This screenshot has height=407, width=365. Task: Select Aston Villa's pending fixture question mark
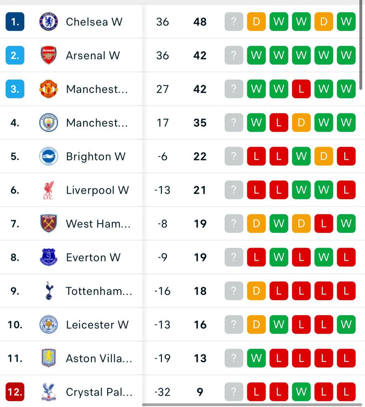[234, 358]
